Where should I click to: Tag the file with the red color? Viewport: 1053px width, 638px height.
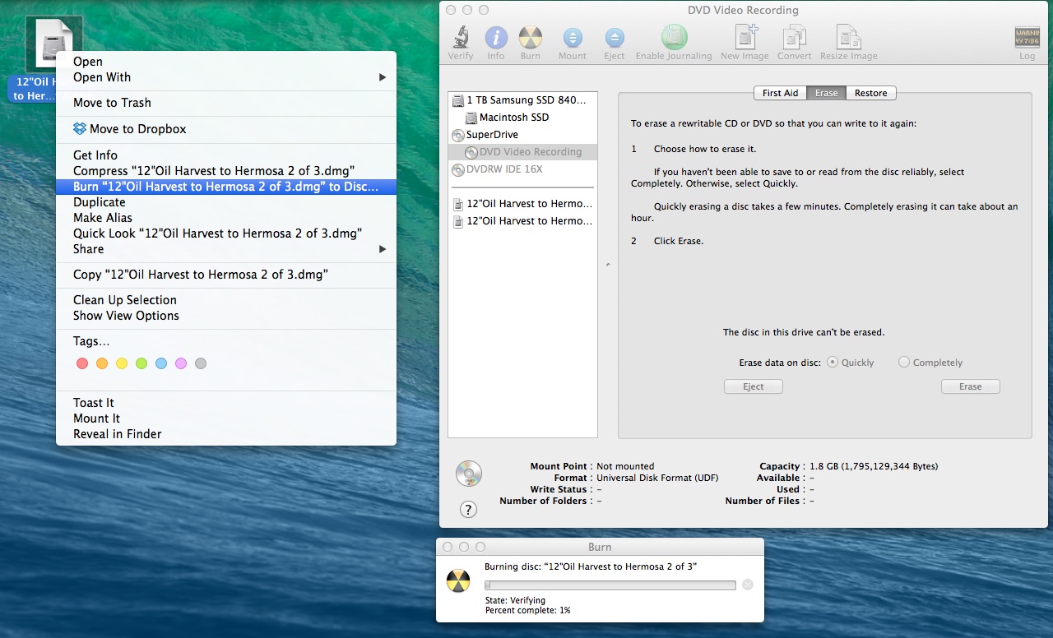click(x=81, y=363)
